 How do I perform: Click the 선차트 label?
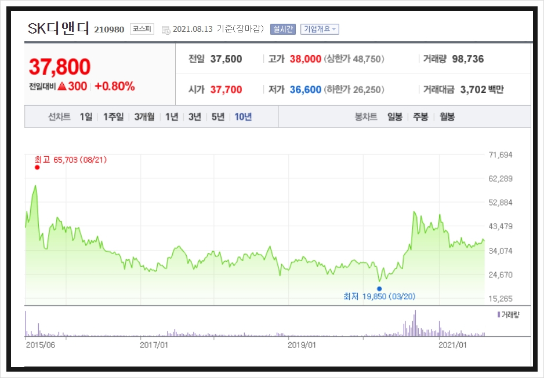pyautogui.click(x=59, y=117)
